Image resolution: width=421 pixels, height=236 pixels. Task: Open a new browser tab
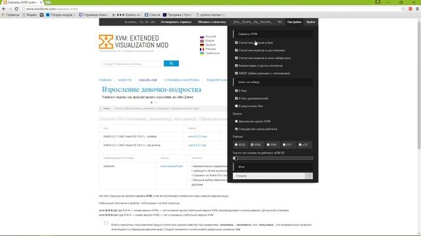point(48,3)
